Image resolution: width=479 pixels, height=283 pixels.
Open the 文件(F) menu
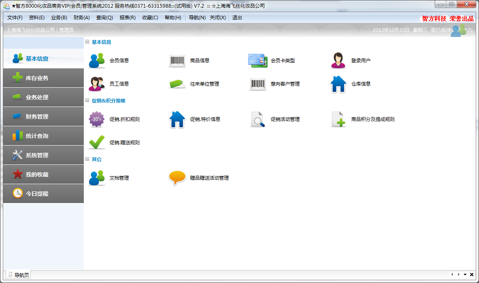15,18
